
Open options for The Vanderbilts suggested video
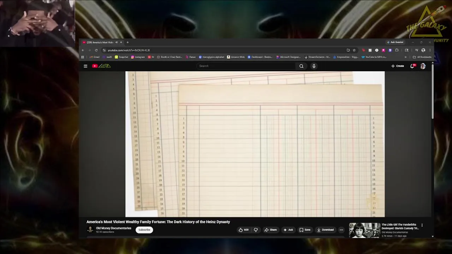(x=422, y=225)
